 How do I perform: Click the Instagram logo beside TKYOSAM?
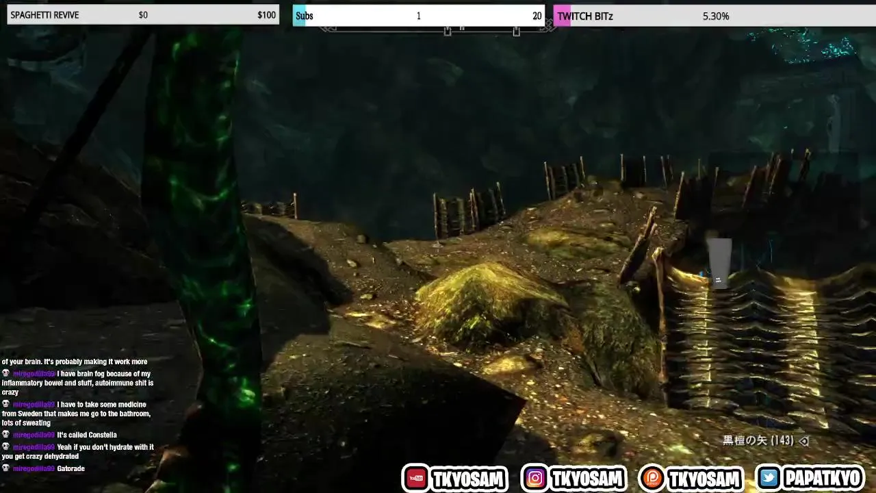pos(535,479)
